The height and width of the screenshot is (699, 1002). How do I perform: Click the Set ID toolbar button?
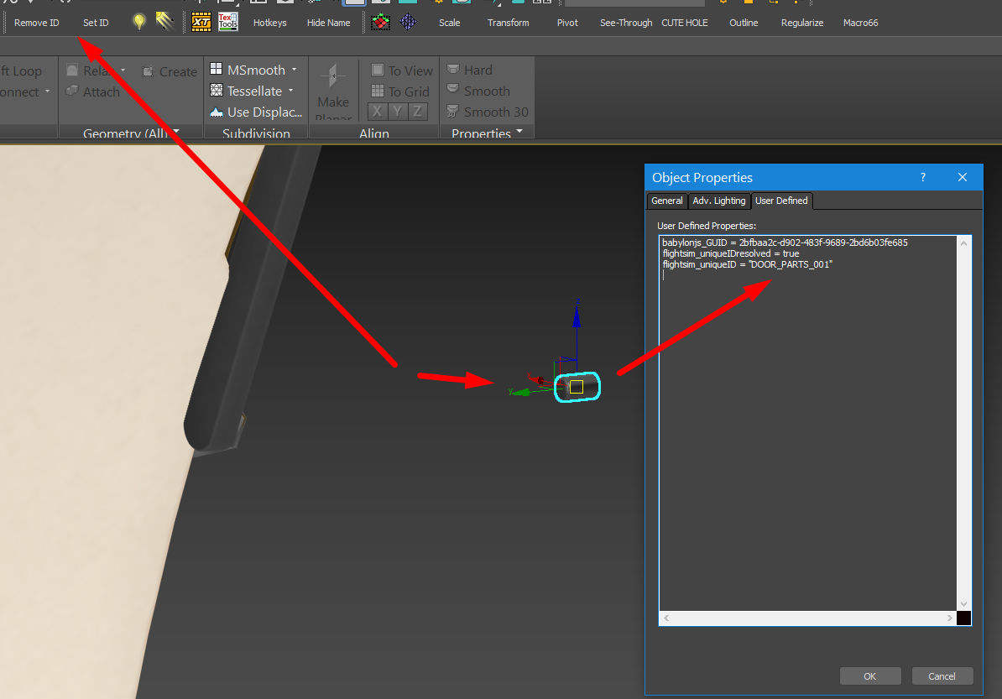pos(96,23)
